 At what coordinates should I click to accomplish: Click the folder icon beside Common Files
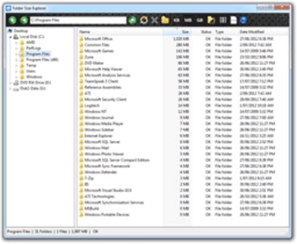tap(81, 45)
